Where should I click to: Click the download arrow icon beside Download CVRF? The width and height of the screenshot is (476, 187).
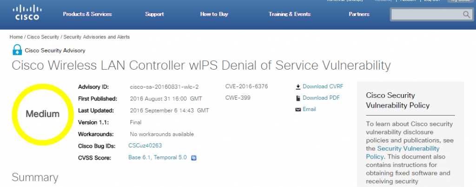(298, 87)
